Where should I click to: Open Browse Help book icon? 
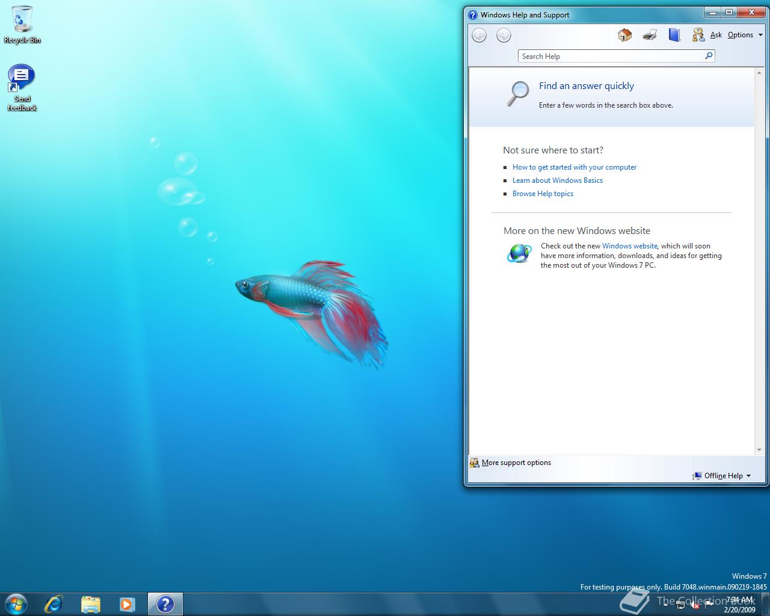(x=674, y=35)
